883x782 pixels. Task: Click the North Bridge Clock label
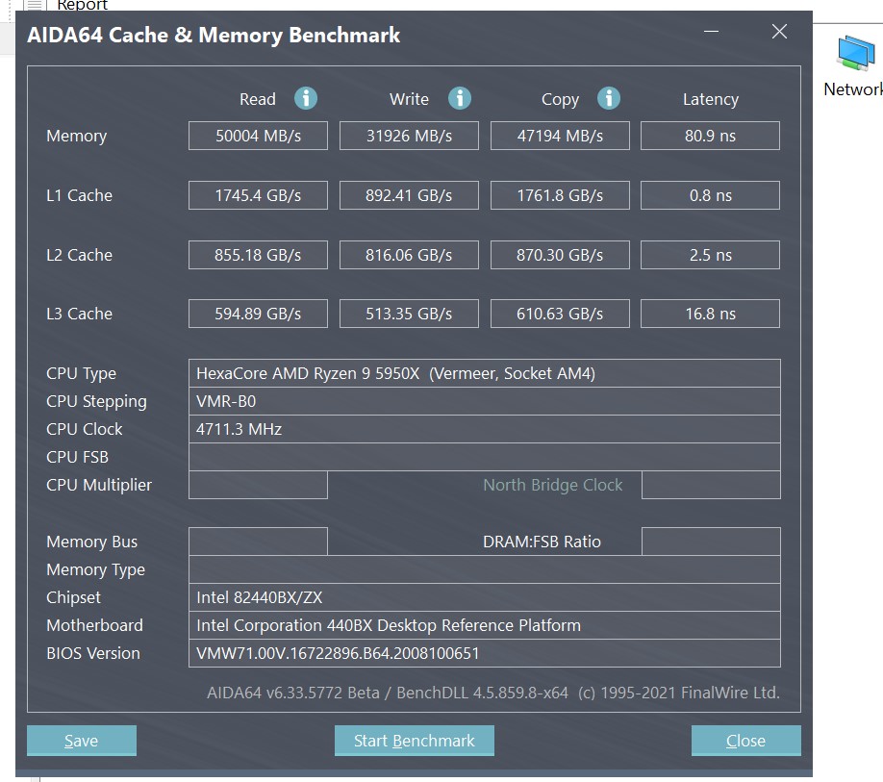[x=552, y=485]
